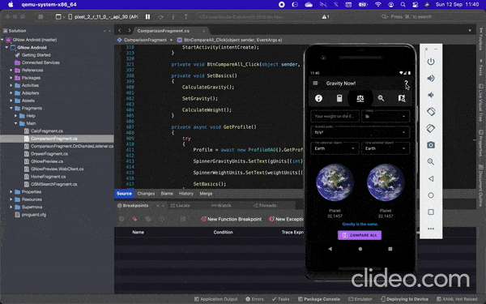Open the ft/s² gravity units dropdown
This screenshot has height=304, width=486.
(360, 132)
